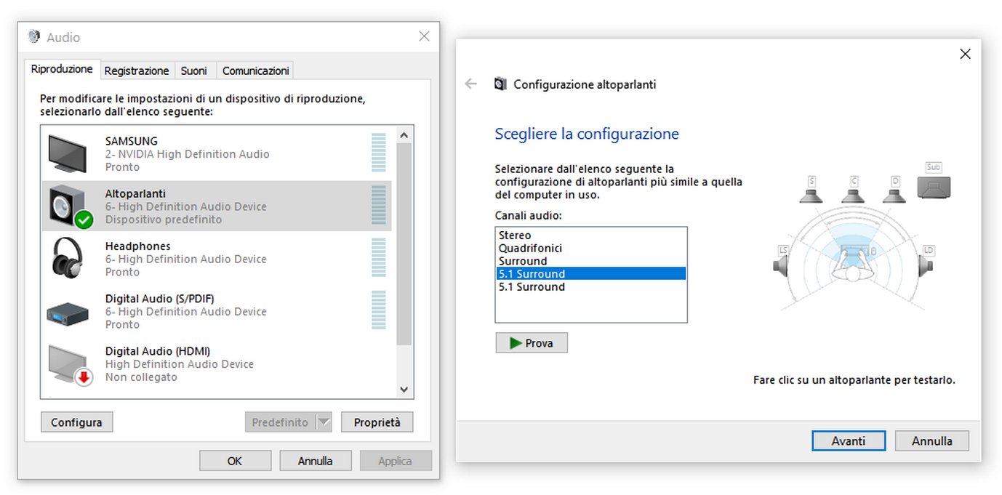
Task: Click the Altoparlanti speaker device icon
Action: [x=70, y=206]
